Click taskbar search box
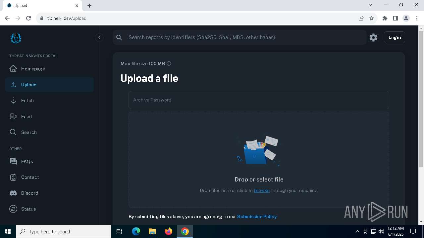This screenshot has height=238, width=424. click(x=64, y=231)
